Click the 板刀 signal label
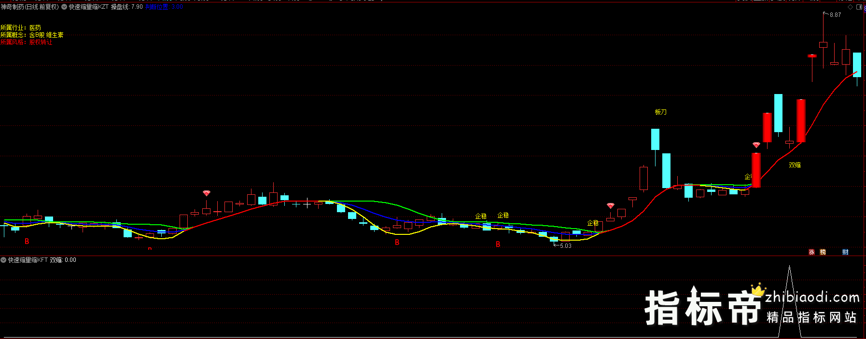 (x=660, y=112)
